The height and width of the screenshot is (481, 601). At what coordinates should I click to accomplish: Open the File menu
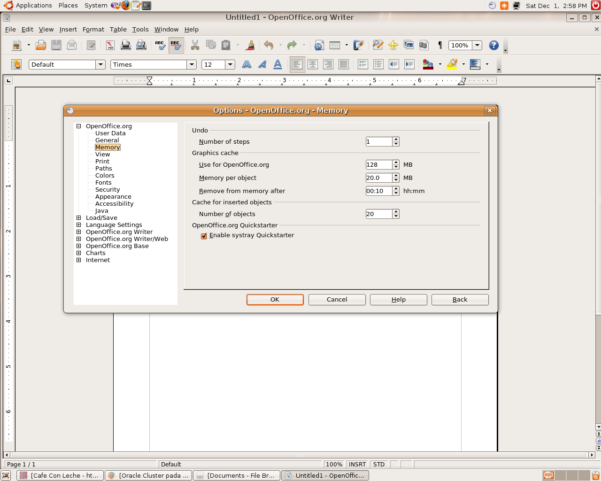[x=10, y=29]
